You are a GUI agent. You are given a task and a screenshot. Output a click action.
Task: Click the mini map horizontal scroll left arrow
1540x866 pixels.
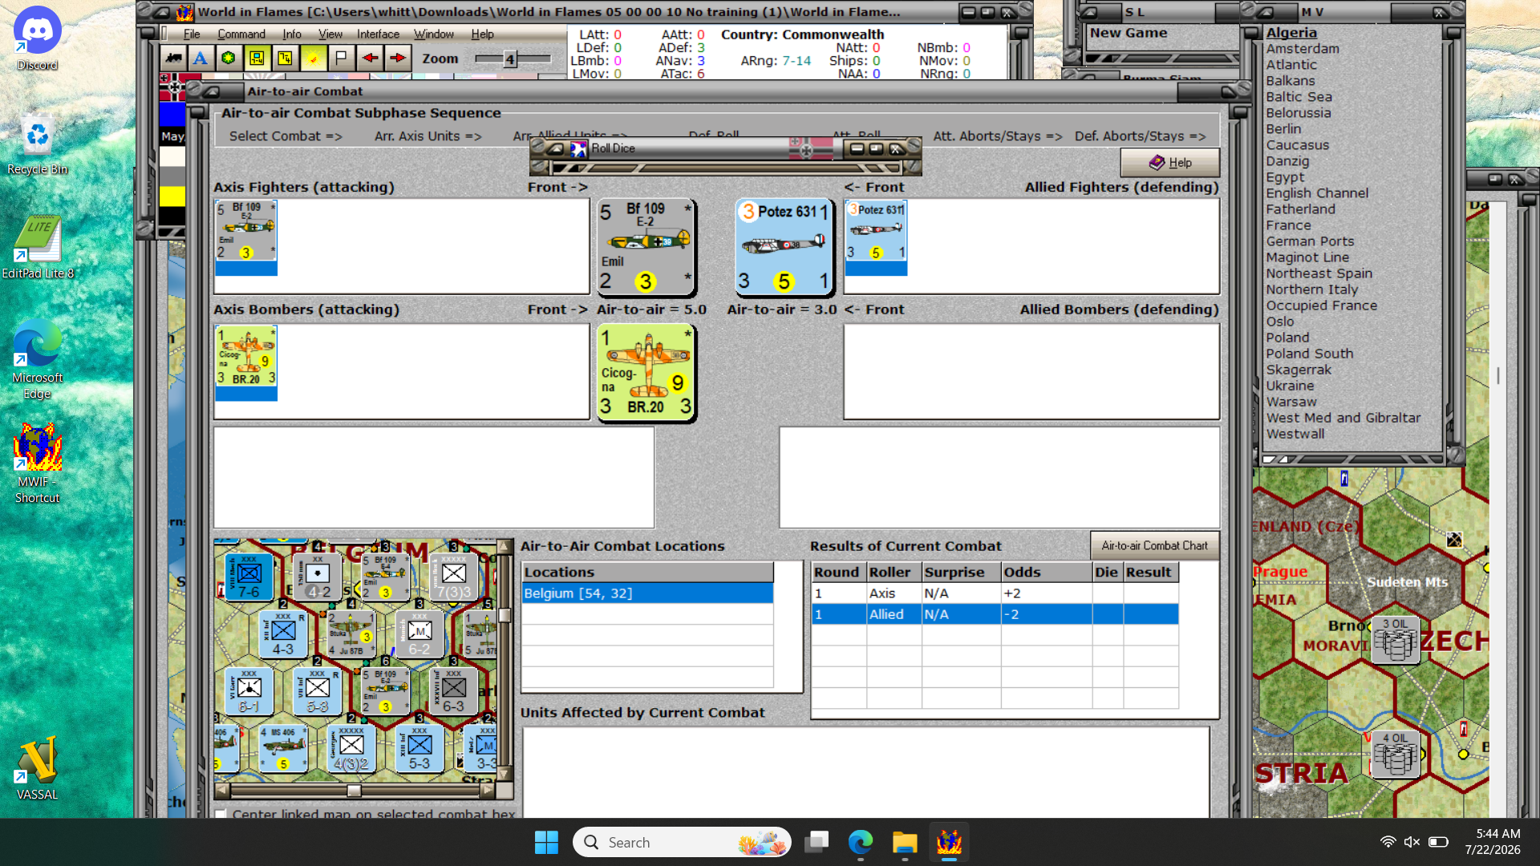click(x=222, y=791)
